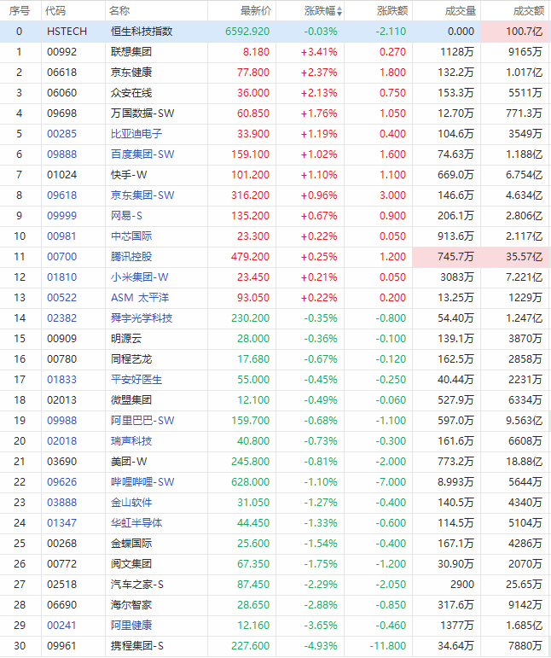This screenshot has width=551, height=658.
Task: Select 金蝶国际 row name
Action: click(131, 544)
